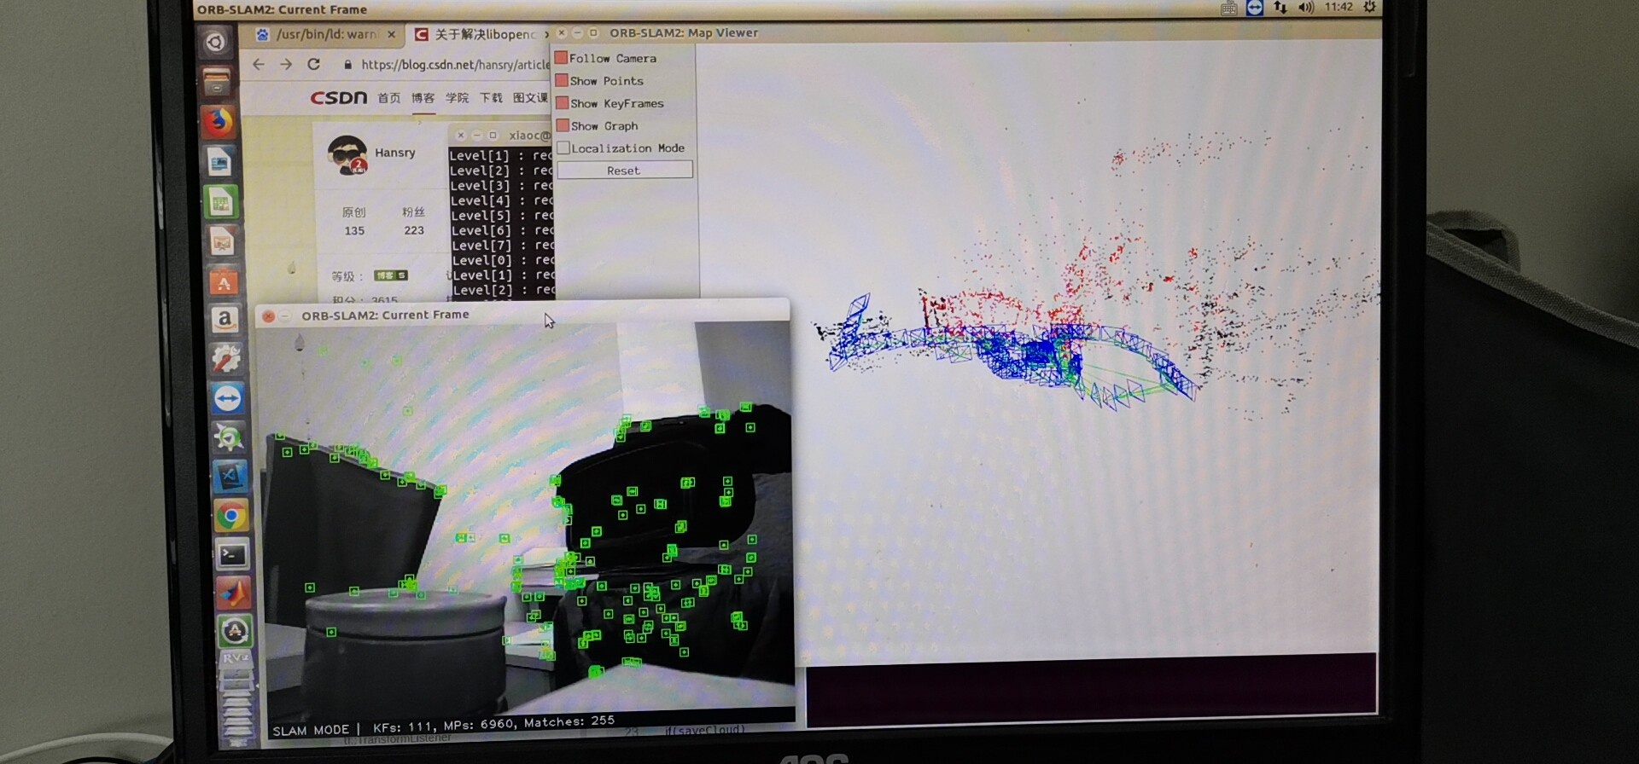This screenshot has width=1639, height=764.
Task: Open LibreOffice Calc from the launcher
Action: [x=221, y=202]
